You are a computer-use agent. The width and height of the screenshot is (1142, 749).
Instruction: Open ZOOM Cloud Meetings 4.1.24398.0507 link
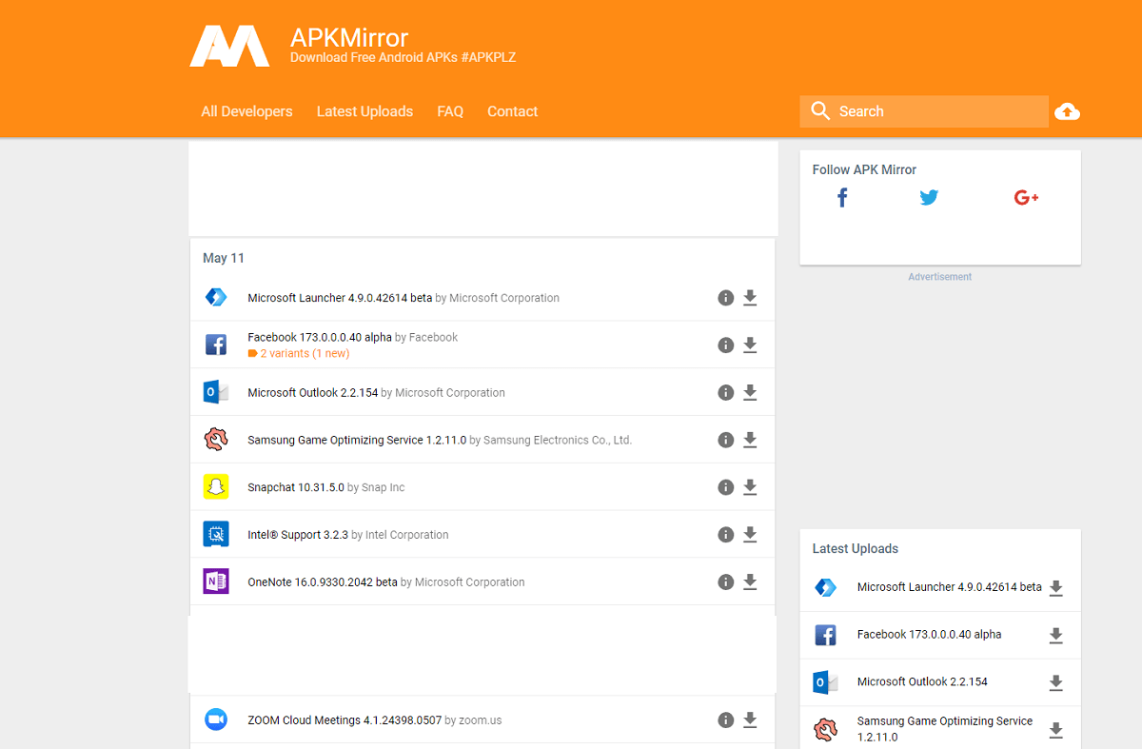point(345,720)
